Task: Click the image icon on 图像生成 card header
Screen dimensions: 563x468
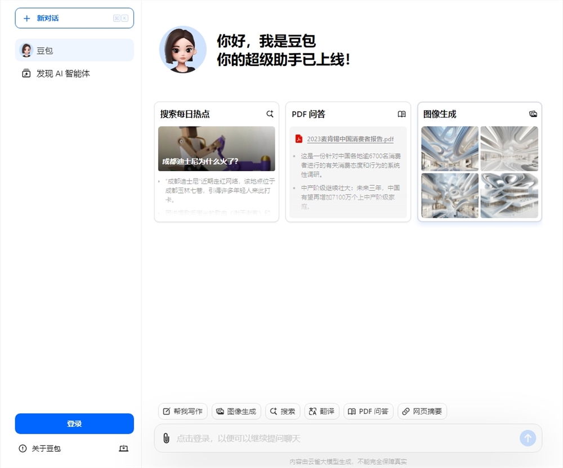Action: (533, 114)
